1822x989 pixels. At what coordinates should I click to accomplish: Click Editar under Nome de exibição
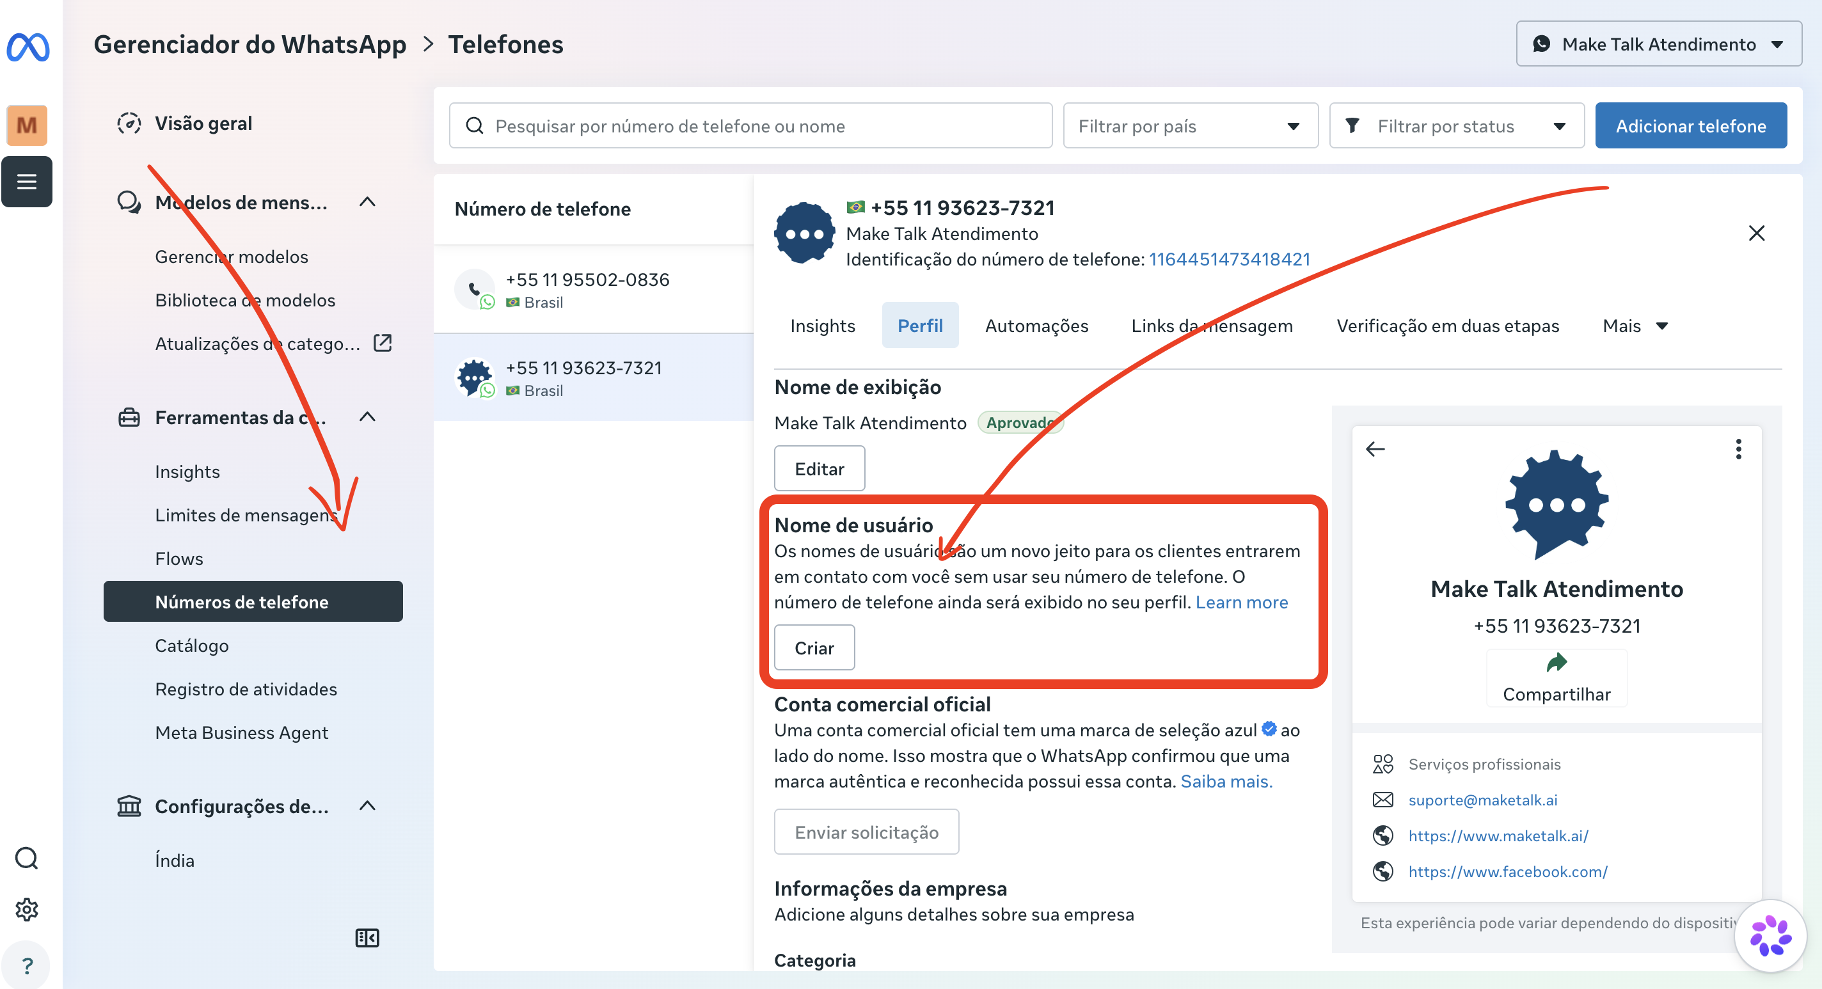(819, 468)
